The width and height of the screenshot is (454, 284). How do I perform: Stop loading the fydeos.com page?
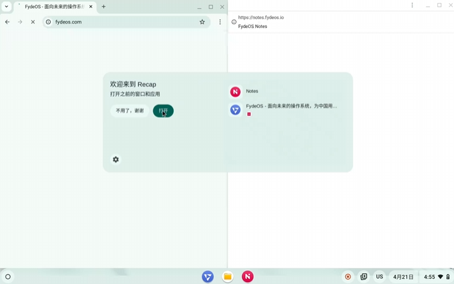point(32,22)
